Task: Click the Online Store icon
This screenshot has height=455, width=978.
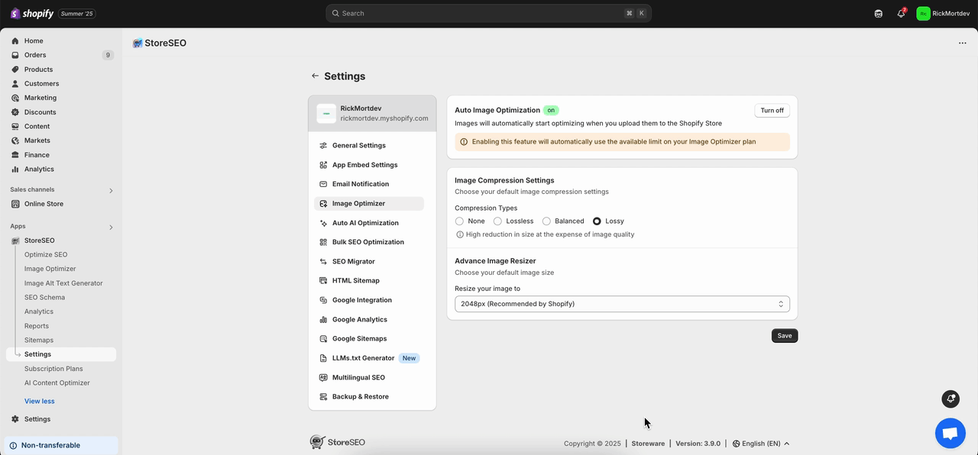Action: [x=15, y=204]
